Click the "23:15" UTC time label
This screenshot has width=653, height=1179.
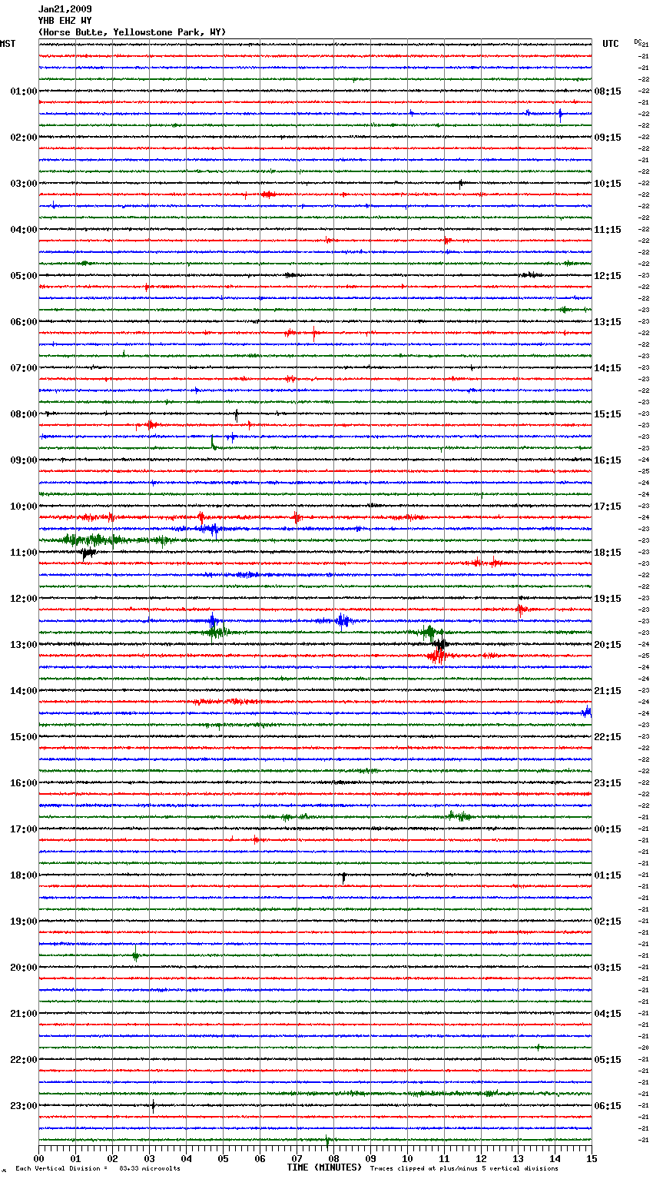tap(608, 783)
